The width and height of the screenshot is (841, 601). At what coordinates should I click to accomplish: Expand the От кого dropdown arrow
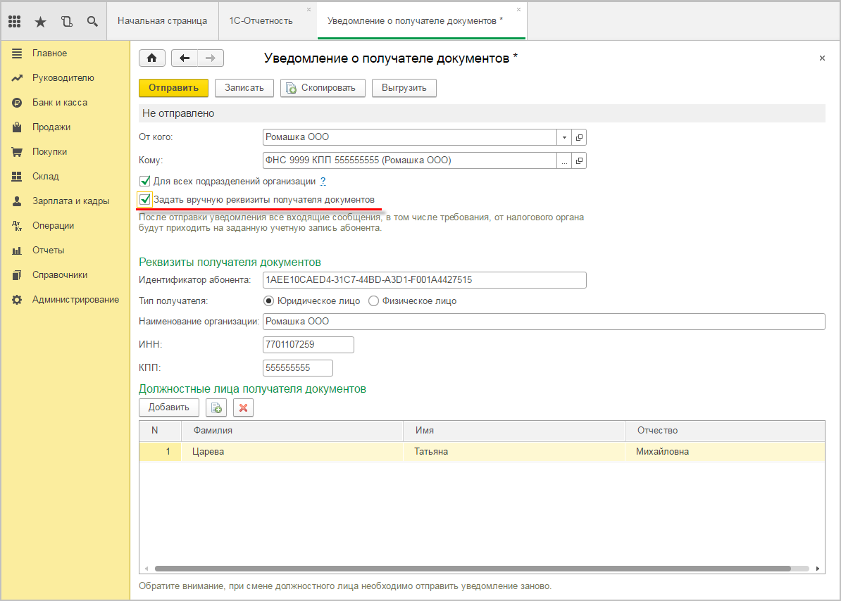coord(564,137)
